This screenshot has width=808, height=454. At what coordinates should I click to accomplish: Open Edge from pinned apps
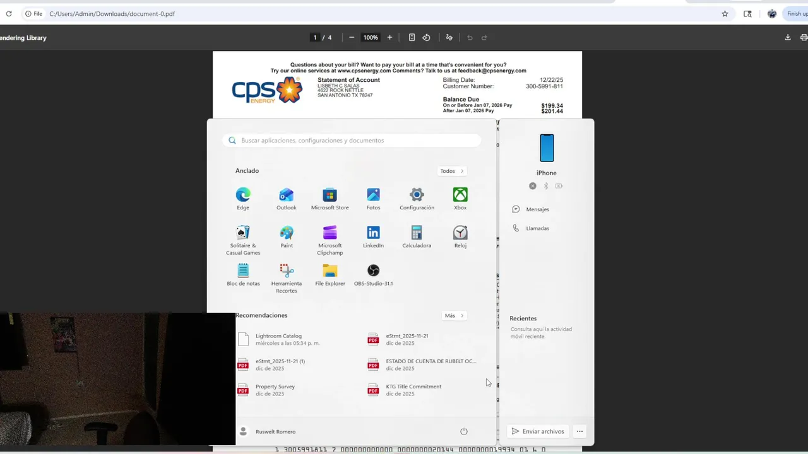click(243, 199)
